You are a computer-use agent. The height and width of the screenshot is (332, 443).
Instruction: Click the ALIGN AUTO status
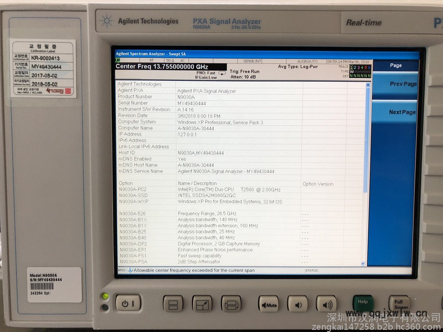click(x=308, y=61)
